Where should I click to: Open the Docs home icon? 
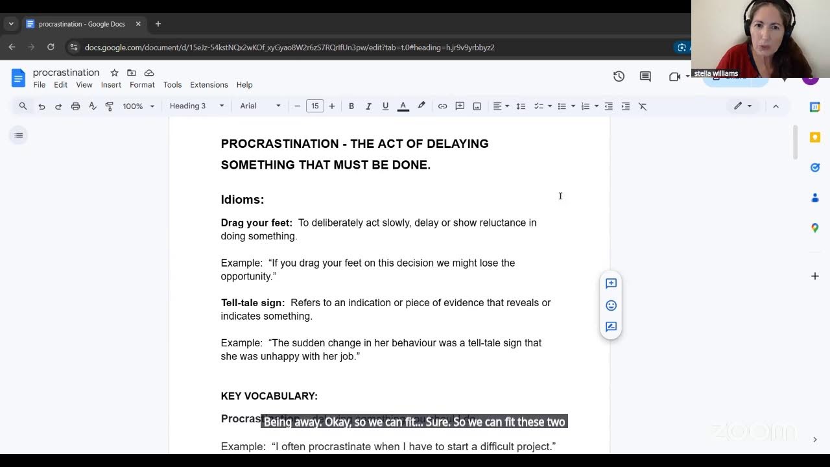pos(18,78)
